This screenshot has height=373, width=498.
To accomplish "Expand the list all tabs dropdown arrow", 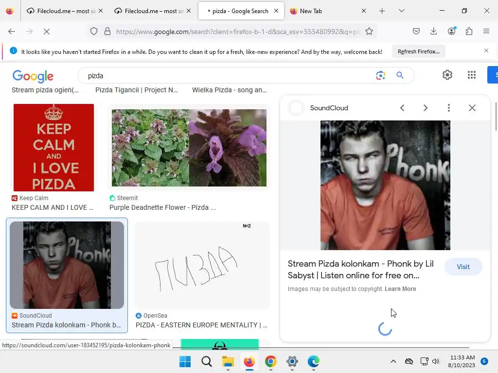I will click(x=401, y=11).
